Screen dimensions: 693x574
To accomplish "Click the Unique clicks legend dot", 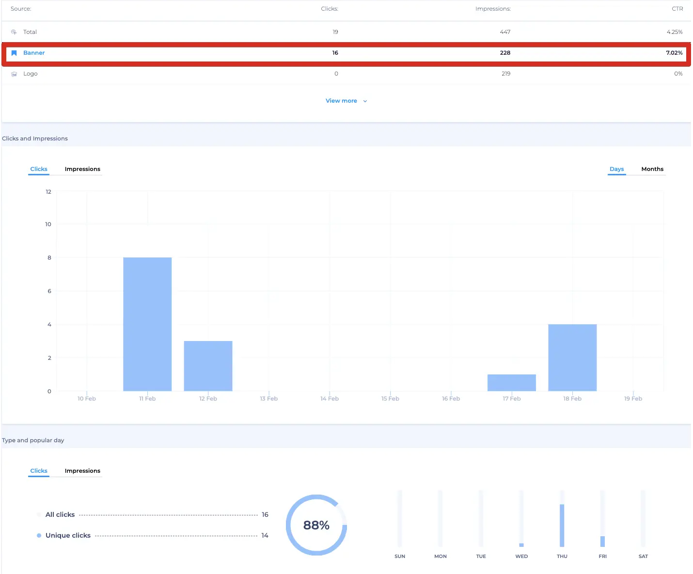I will 39,535.
